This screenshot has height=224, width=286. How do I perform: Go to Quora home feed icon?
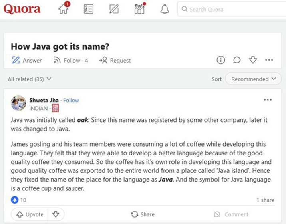pos(64,9)
